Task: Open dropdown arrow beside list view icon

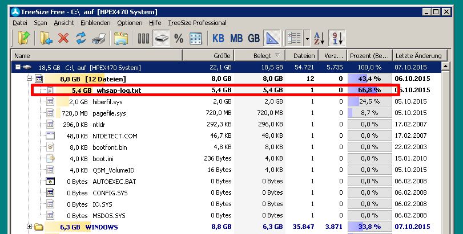Action: 307,38
